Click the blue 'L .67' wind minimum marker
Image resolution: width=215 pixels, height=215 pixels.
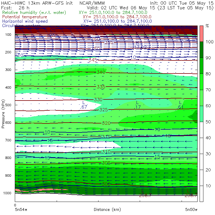click(83, 105)
